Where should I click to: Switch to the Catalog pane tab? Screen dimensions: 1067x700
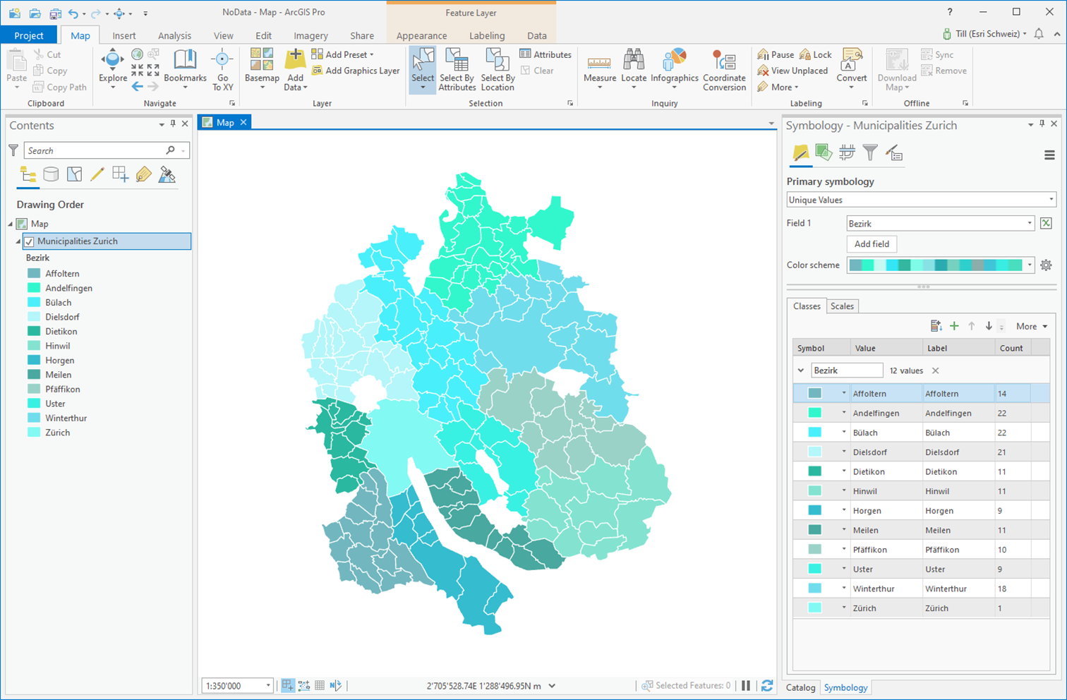tap(800, 687)
